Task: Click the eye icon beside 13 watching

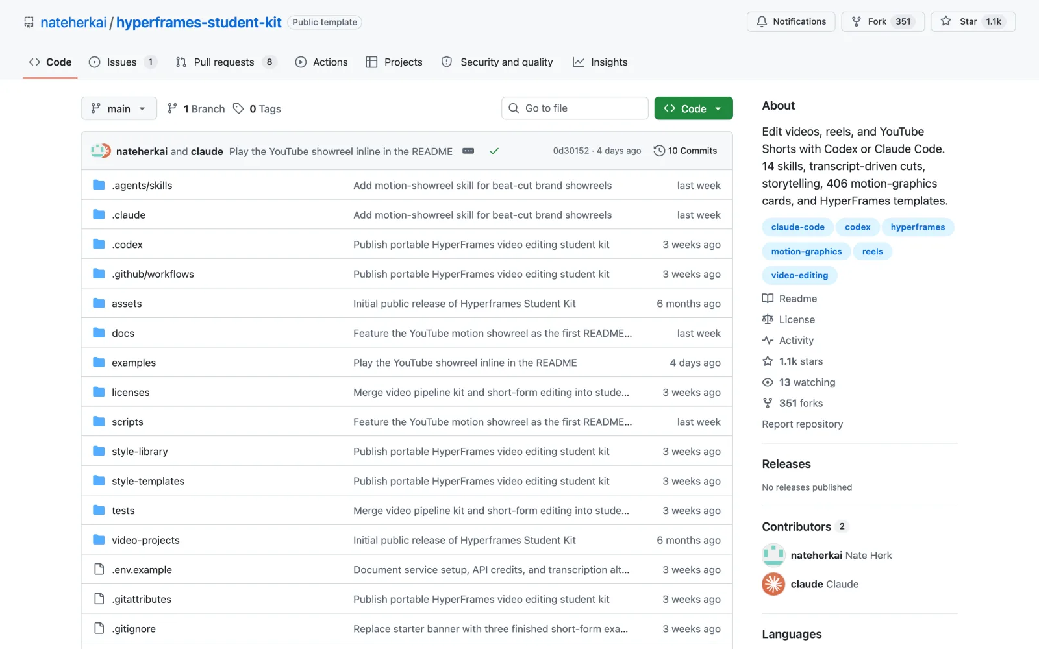Action: coord(768,382)
